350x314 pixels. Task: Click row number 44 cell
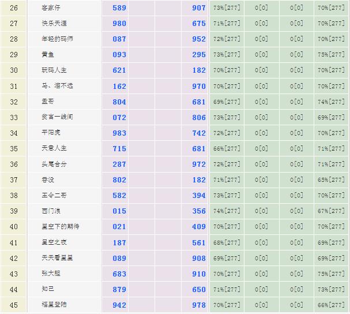(14, 289)
